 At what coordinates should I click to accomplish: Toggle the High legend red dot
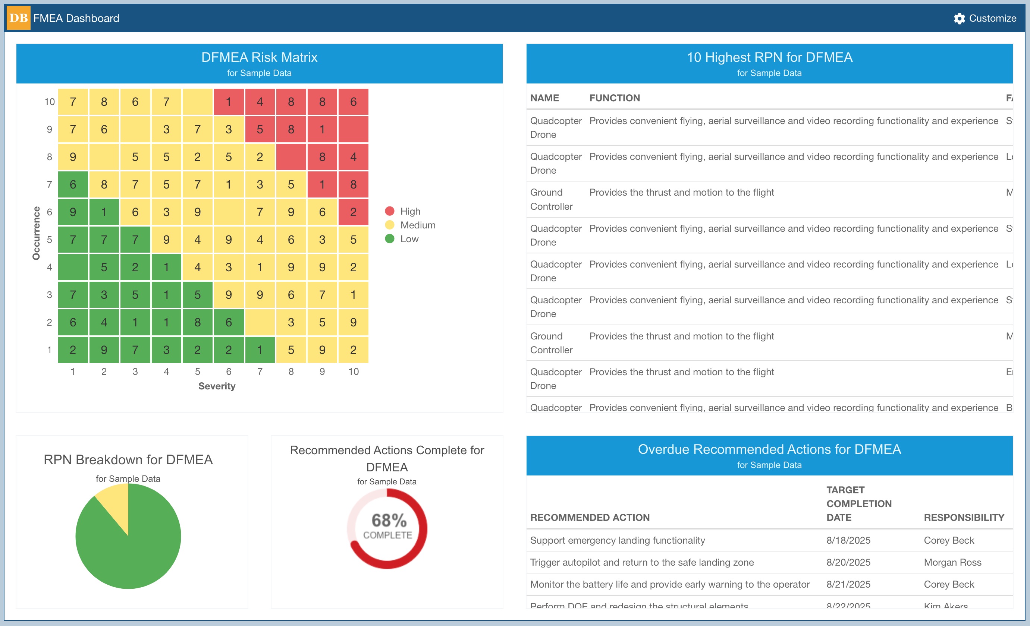click(389, 211)
